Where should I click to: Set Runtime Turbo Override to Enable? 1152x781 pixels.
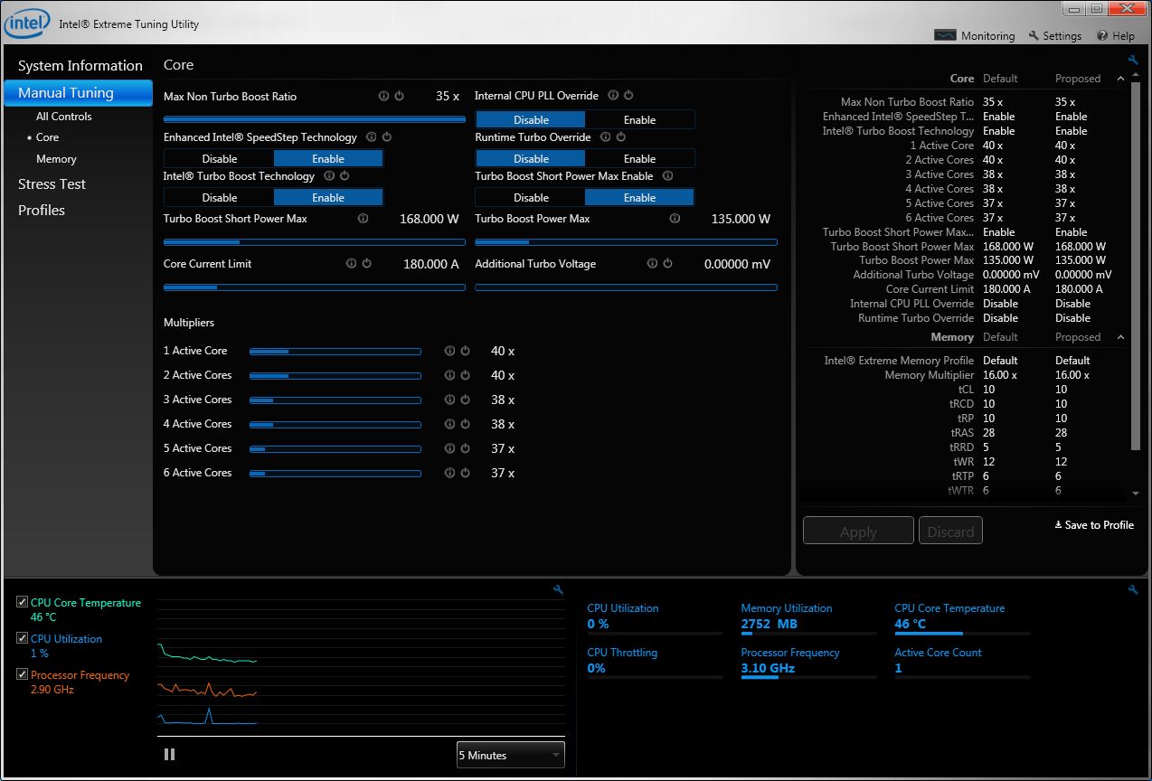click(x=639, y=158)
